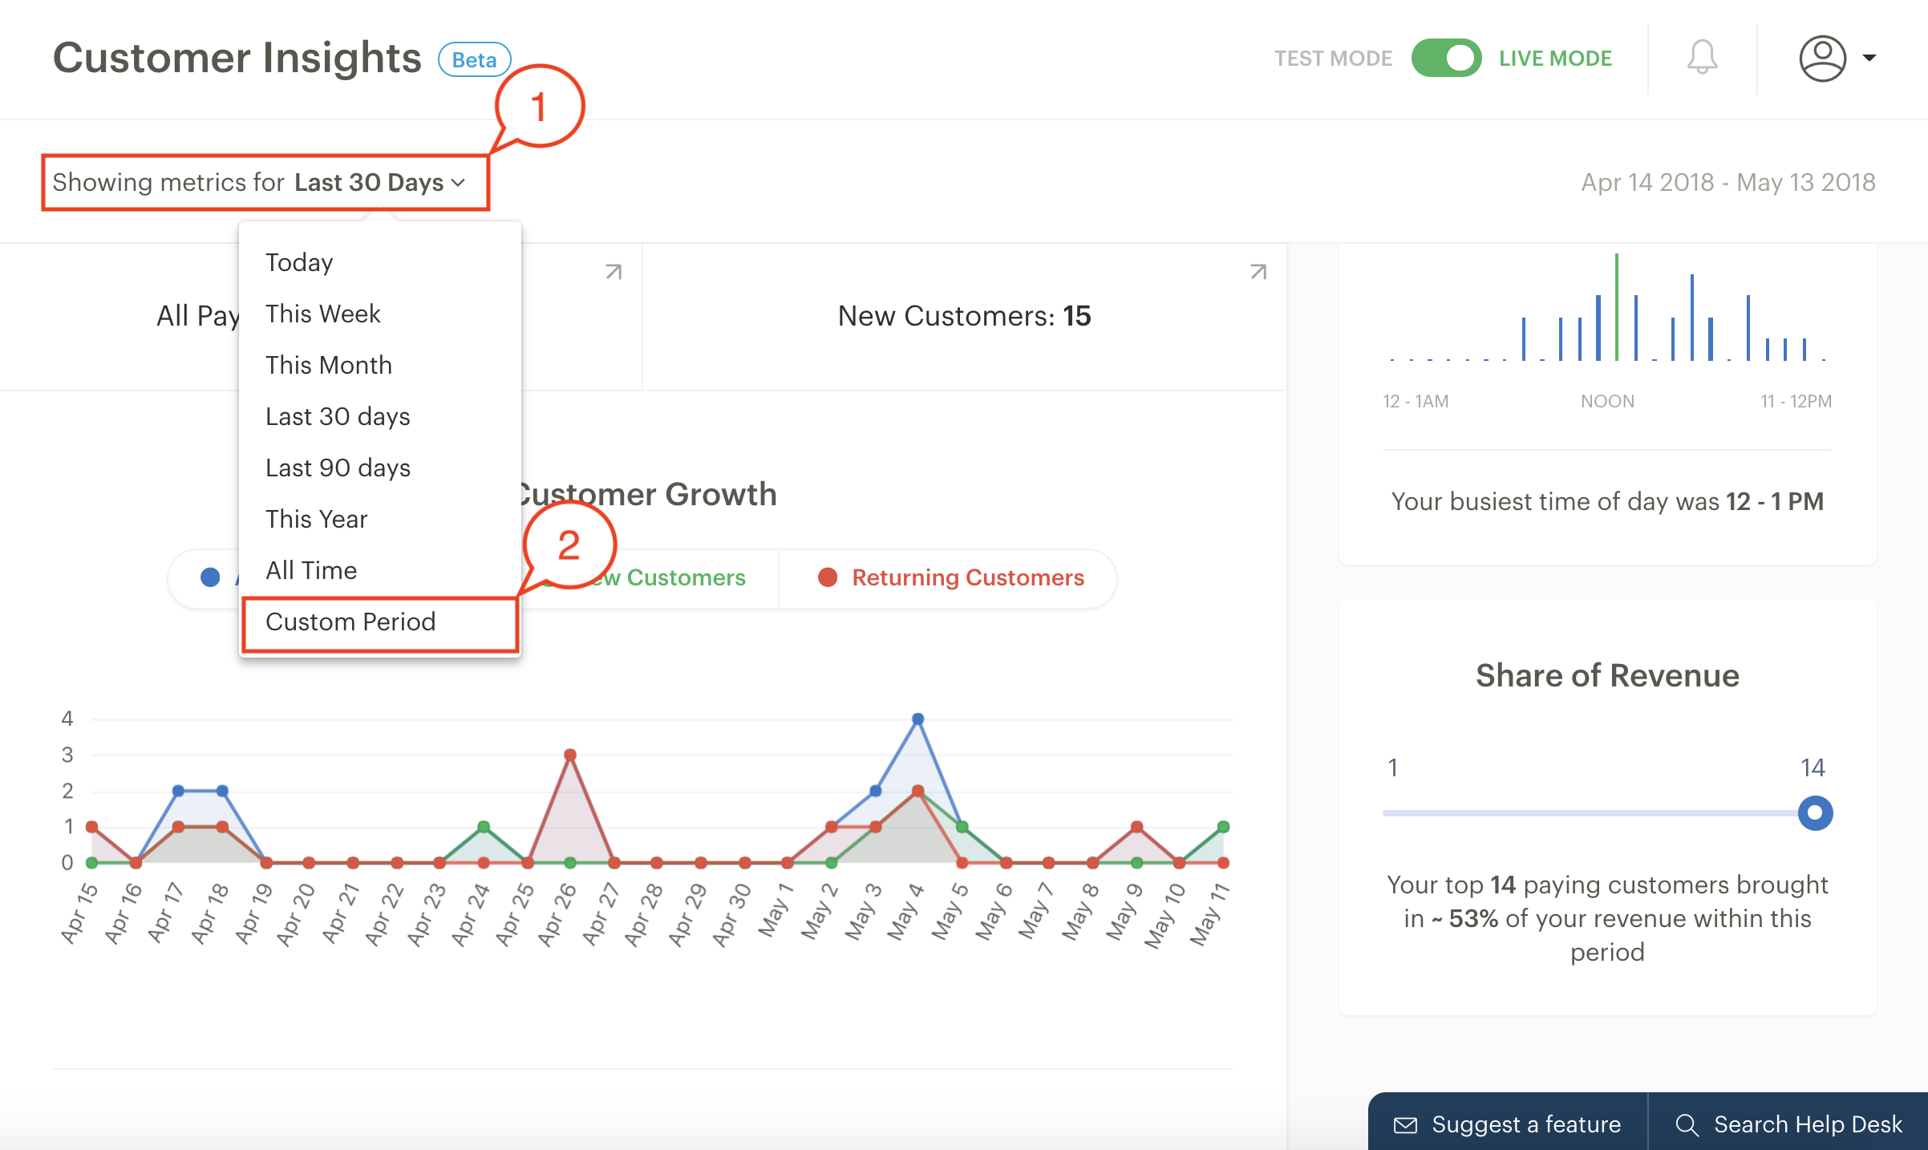This screenshot has height=1150, width=1928.
Task: Click the tallest green bar in hourly chart
Action: (x=1617, y=307)
